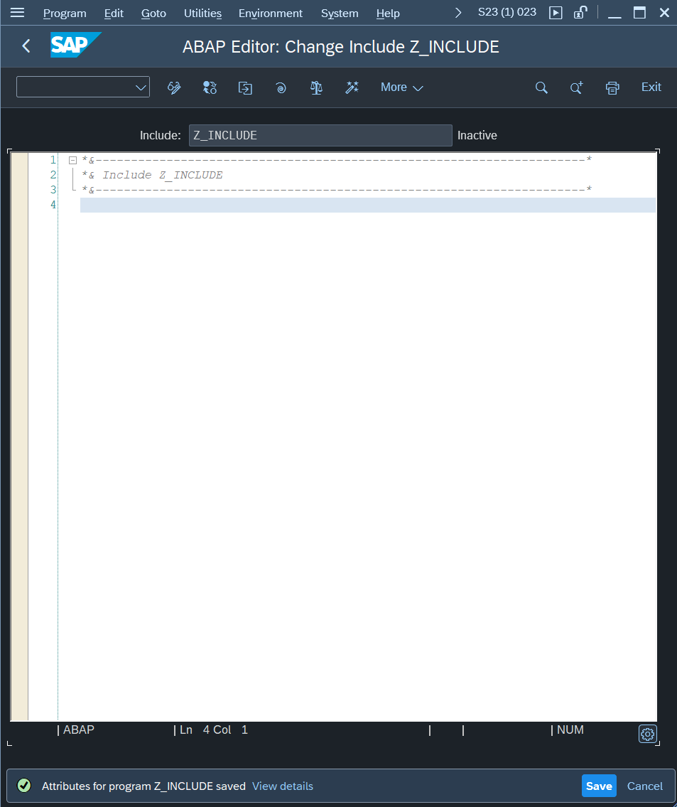Click the spiral pretty-printer icon
The image size is (677, 807).
pos(281,87)
